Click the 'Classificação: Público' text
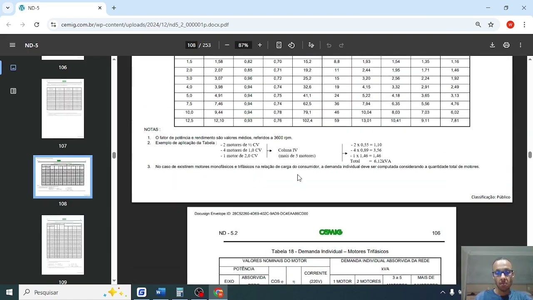Viewport: 533px width, 300px height. 491,197
